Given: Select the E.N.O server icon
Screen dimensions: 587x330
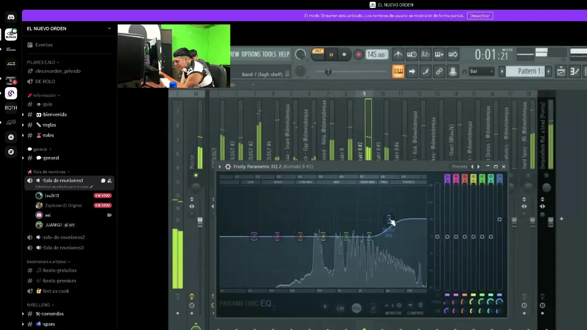Looking at the screenshot, I should click(11, 34).
